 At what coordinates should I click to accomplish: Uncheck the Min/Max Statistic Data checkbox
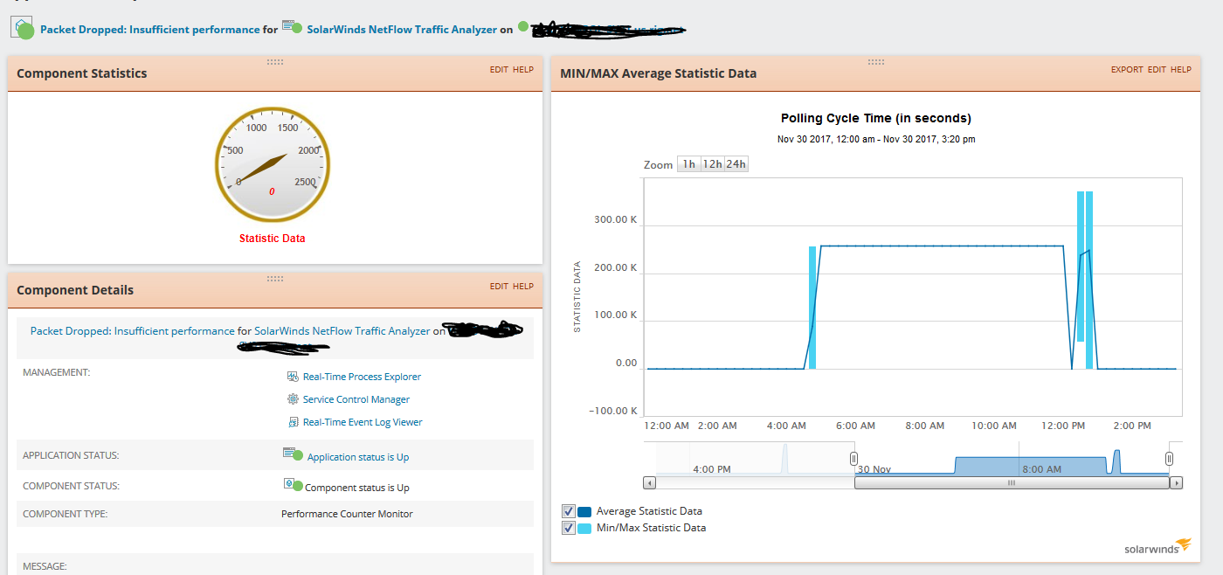click(x=569, y=528)
